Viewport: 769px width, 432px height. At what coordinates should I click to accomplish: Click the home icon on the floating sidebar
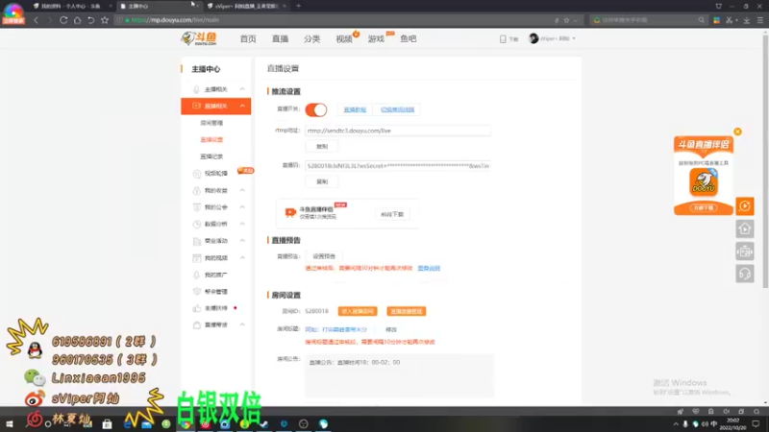(744, 228)
